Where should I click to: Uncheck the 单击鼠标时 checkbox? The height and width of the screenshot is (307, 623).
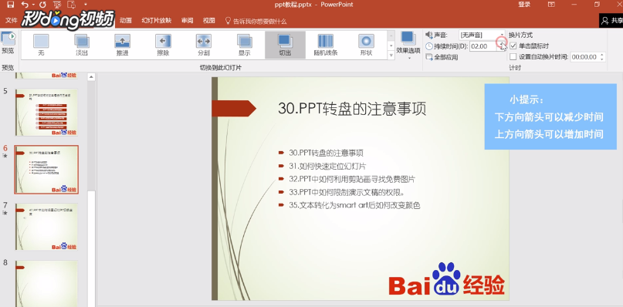(513, 46)
